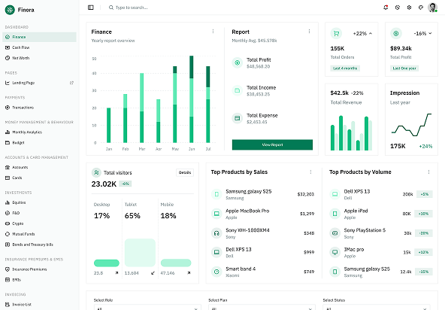Click the Details button on Total visitors
The image size is (445, 310).
point(185,172)
